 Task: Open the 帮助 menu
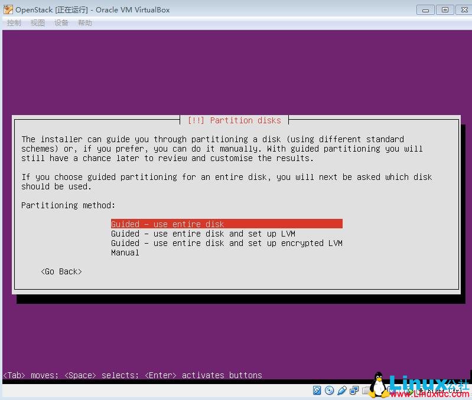(x=85, y=23)
